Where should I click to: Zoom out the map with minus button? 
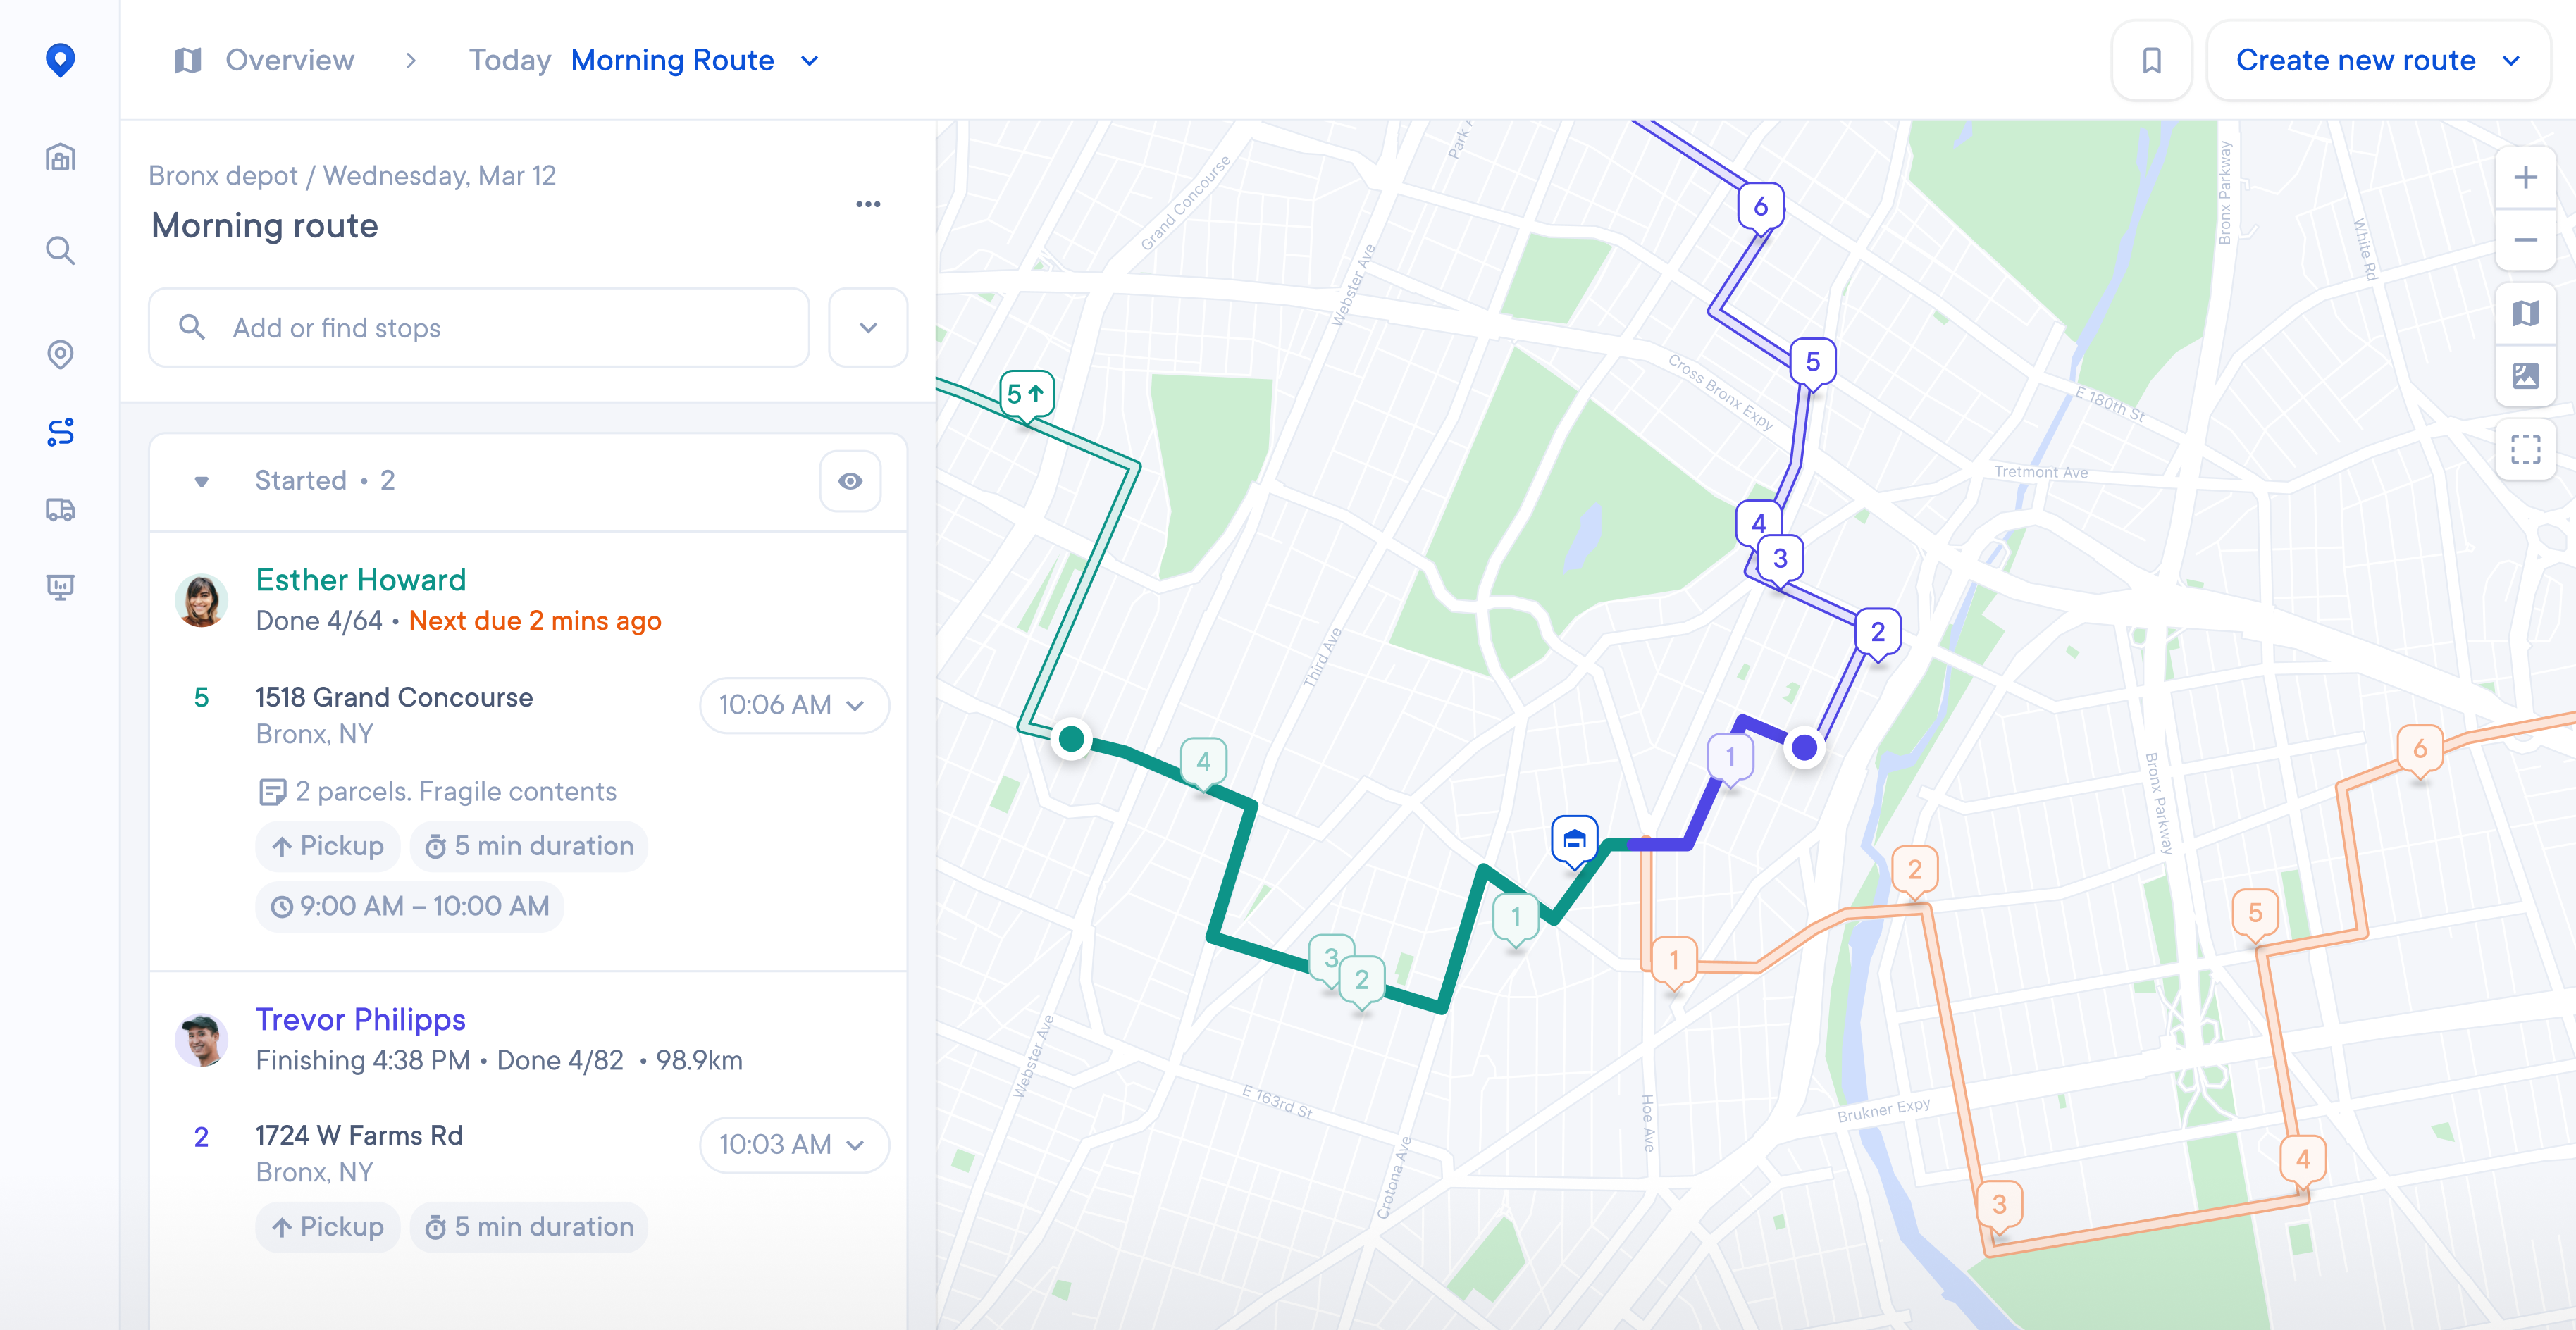tap(2525, 240)
